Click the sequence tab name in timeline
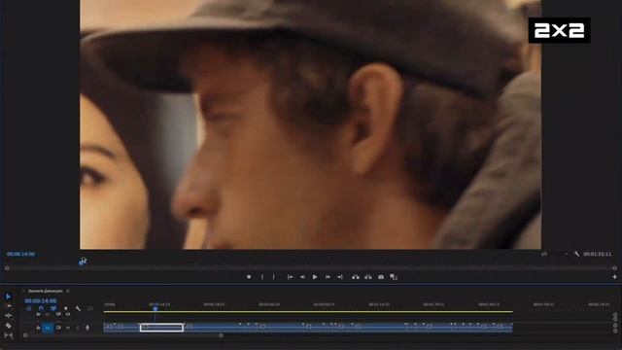622x350 pixels. [x=46, y=291]
